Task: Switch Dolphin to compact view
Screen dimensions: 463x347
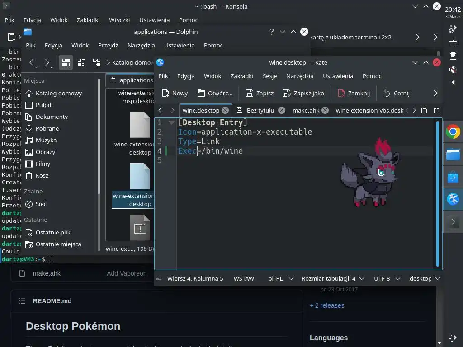Action: tap(81, 62)
